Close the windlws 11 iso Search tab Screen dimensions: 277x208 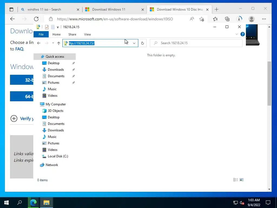pyautogui.click(x=78, y=9)
